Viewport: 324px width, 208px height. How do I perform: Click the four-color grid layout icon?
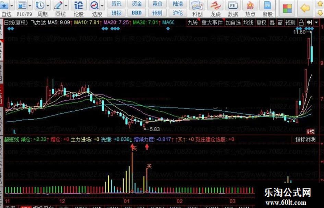pyautogui.click(x=287, y=9)
